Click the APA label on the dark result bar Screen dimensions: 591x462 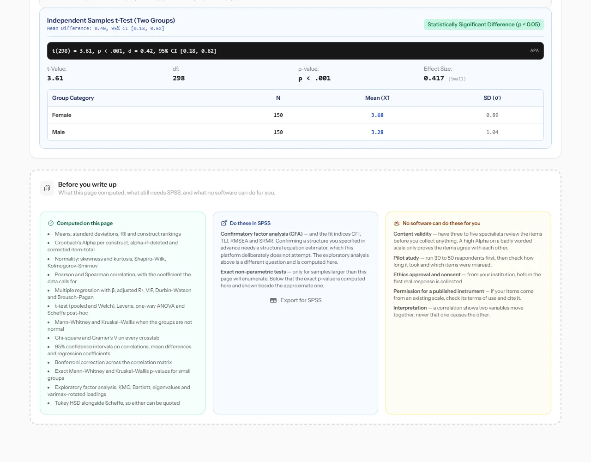(534, 50)
